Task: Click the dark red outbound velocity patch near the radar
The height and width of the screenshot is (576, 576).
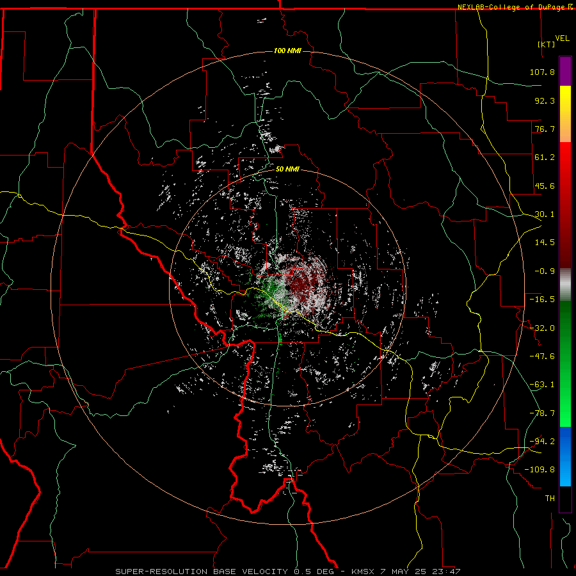Action: click(303, 284)
